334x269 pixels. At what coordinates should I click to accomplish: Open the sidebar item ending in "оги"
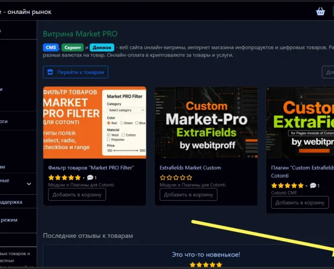(x=4, y=121)
